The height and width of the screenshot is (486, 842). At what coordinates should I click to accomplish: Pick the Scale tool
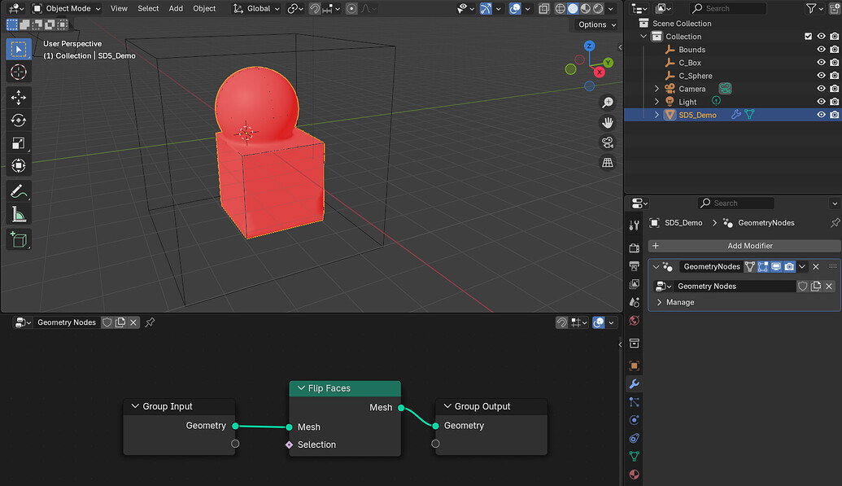[18, 143]
